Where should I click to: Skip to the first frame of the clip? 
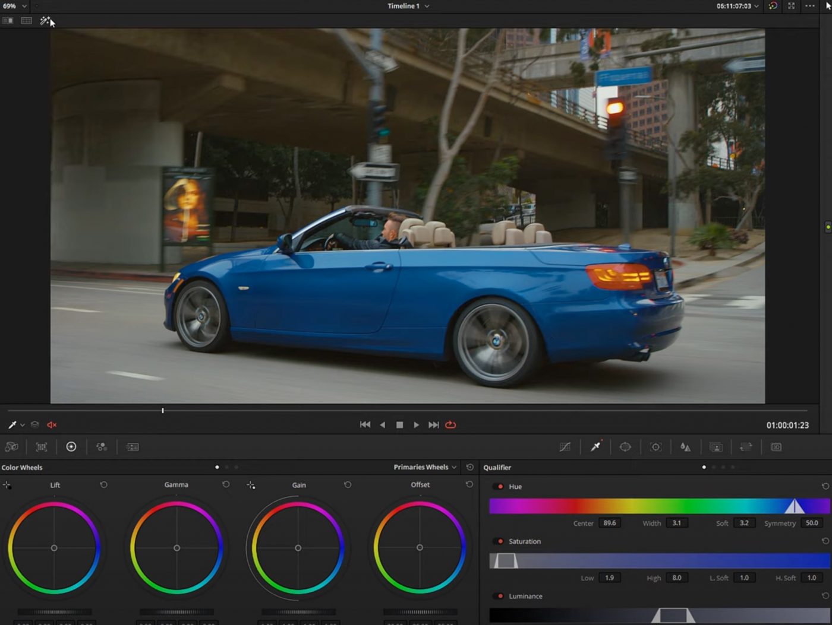(x=365, y=425)
